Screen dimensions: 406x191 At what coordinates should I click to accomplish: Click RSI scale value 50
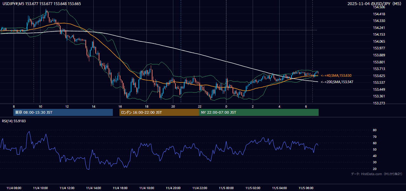[x=375, y=149]
